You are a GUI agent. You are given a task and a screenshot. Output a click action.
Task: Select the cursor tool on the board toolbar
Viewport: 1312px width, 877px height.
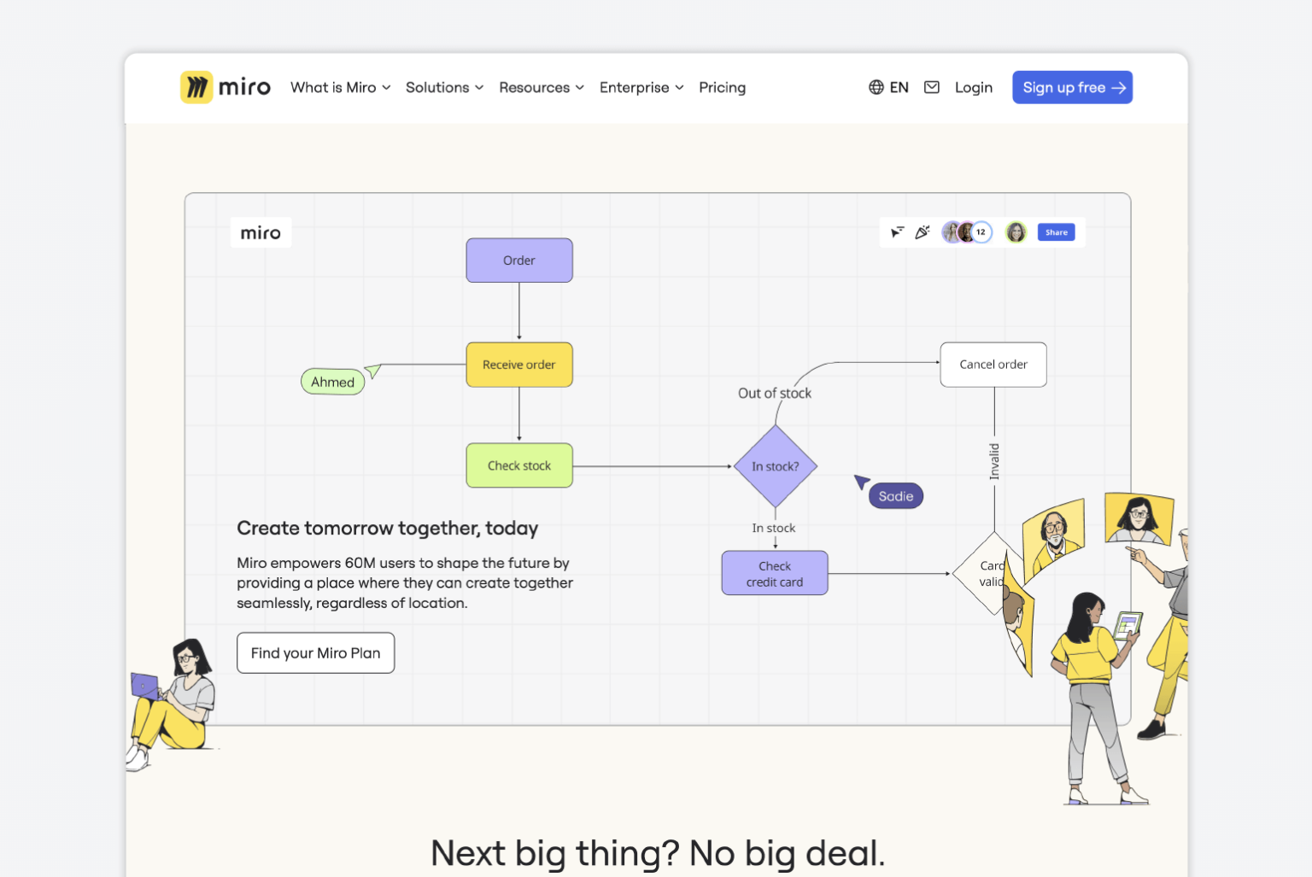point(896,231)
